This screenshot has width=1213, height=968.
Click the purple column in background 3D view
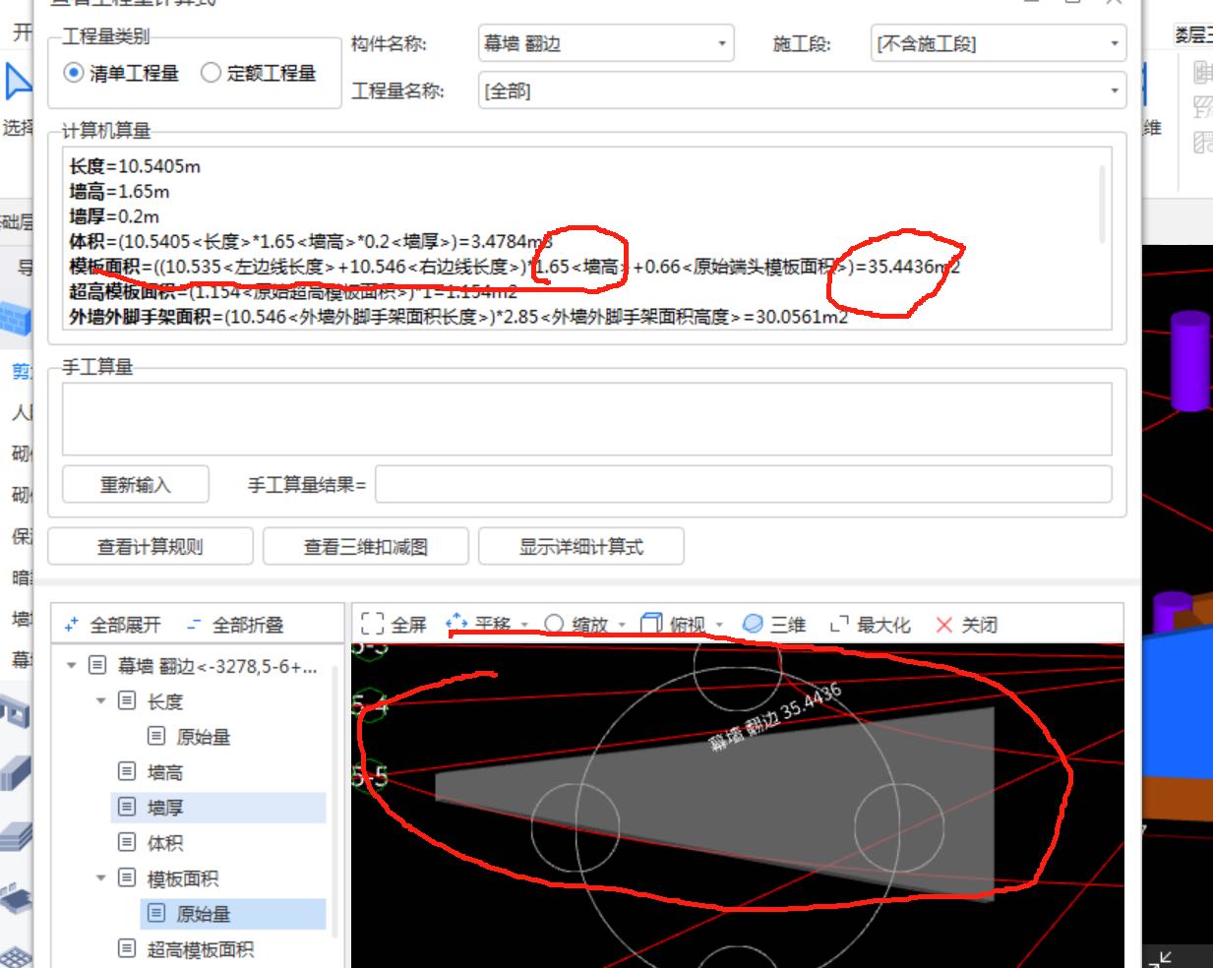[x=1189, y=360]
